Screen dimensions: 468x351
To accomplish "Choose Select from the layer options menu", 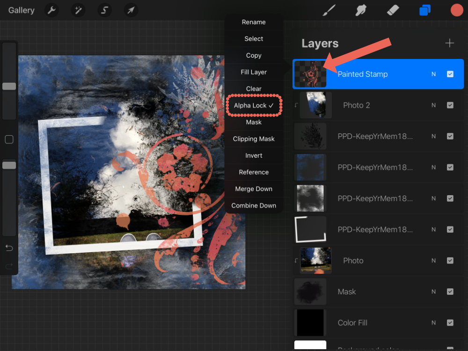I will click(254, 39).
